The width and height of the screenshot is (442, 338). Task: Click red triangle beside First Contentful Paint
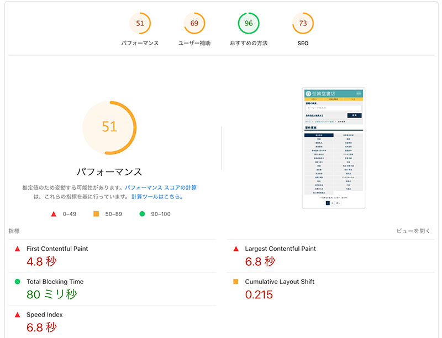click(x=18, y=249)
